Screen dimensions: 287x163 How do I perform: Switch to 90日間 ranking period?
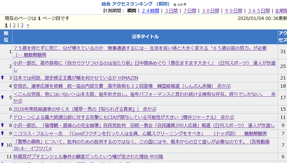tap(233, 11)
